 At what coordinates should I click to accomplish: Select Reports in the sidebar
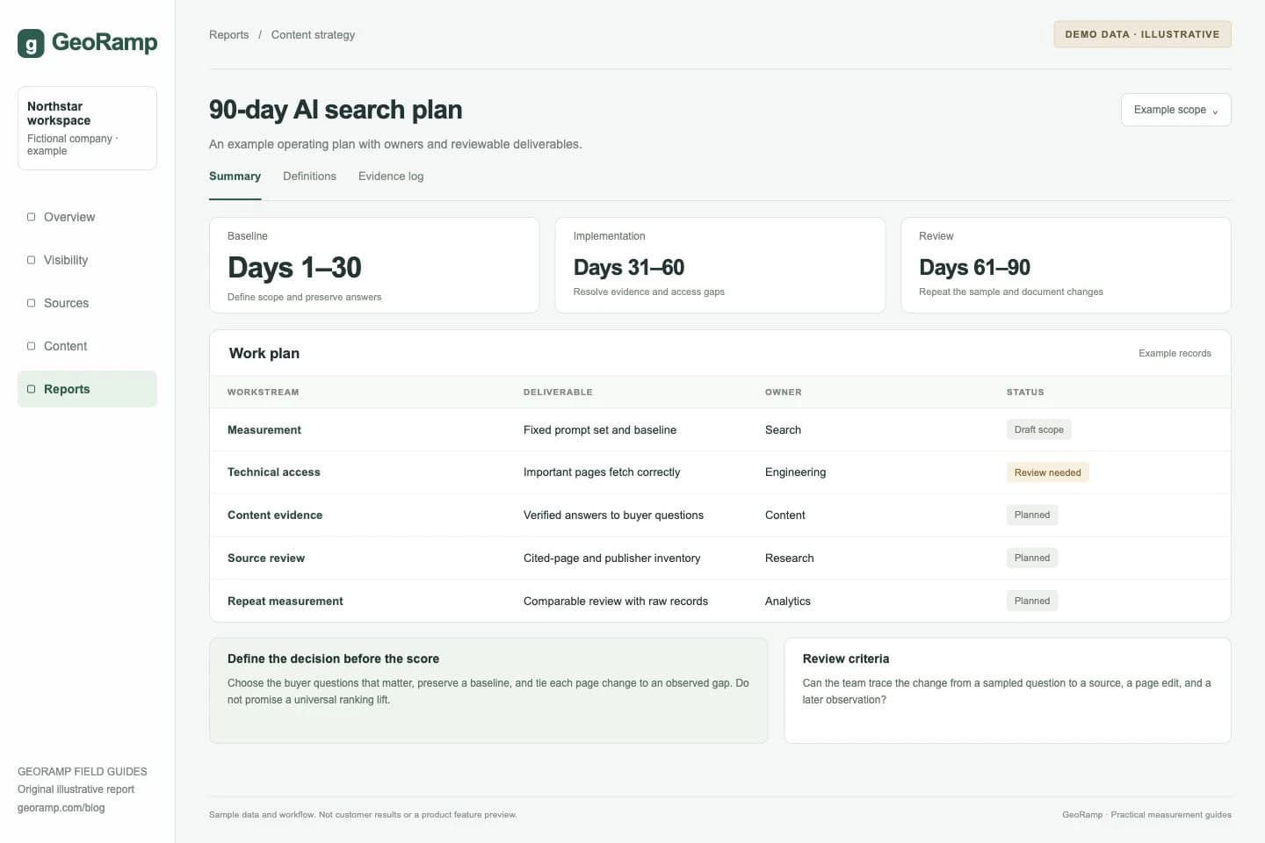[x=87, y=389]
